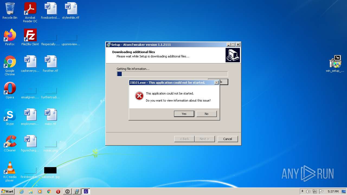
Task: Open the Opera desktop shortcut
Action: click(10, 90)
